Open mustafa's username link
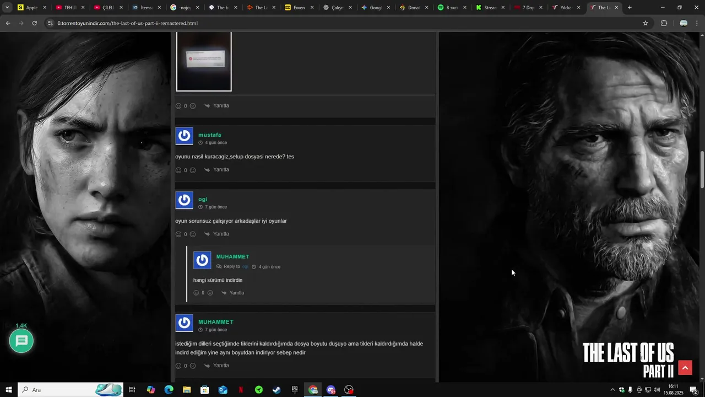This screenshot has height=397, width=705. pos(210,135)
